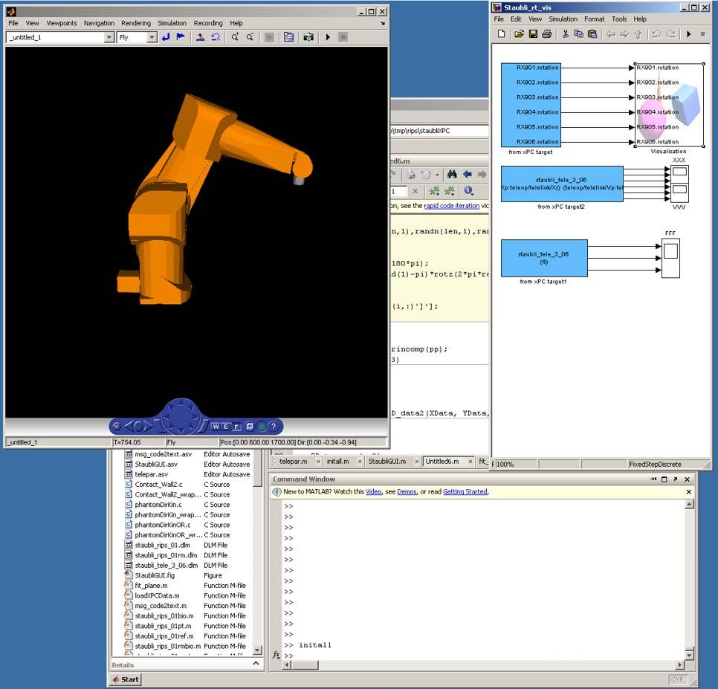The width and height of the screenshot is (718, 689).
Task: Click the blue flag create-viewpoint icon
Action: click(181, 37)
